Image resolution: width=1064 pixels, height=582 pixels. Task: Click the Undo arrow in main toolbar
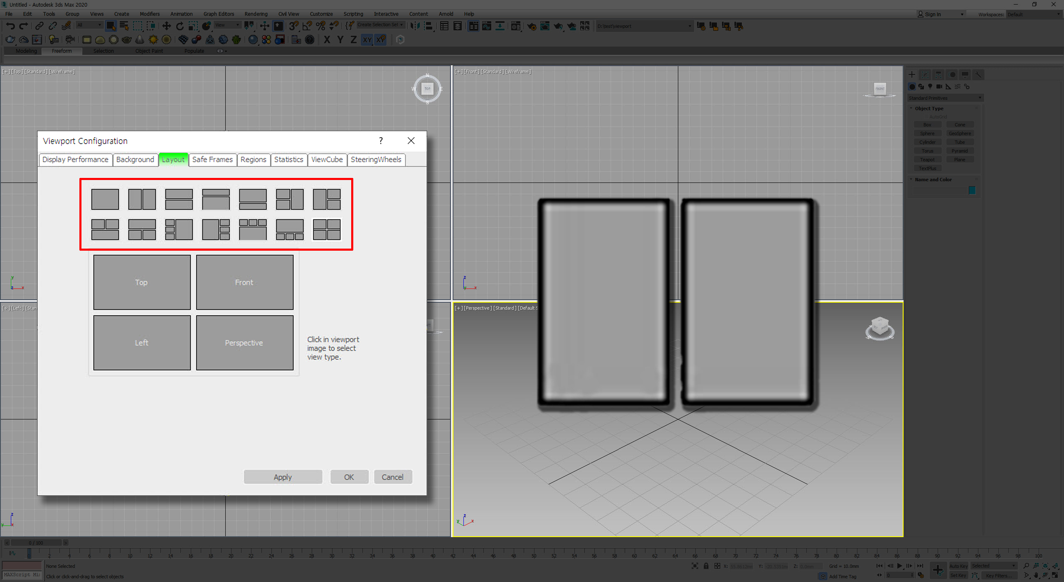point(10,26)
